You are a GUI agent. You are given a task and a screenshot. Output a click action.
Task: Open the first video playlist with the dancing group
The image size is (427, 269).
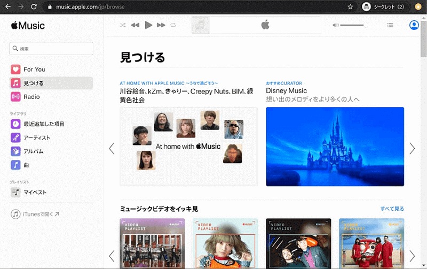click(x=152, y=244)
